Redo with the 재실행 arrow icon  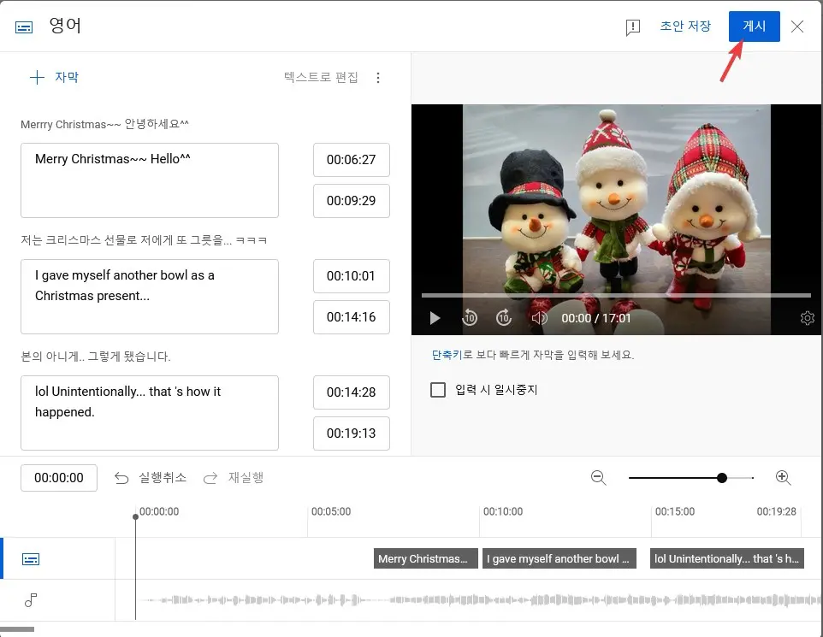coord(210,478)
